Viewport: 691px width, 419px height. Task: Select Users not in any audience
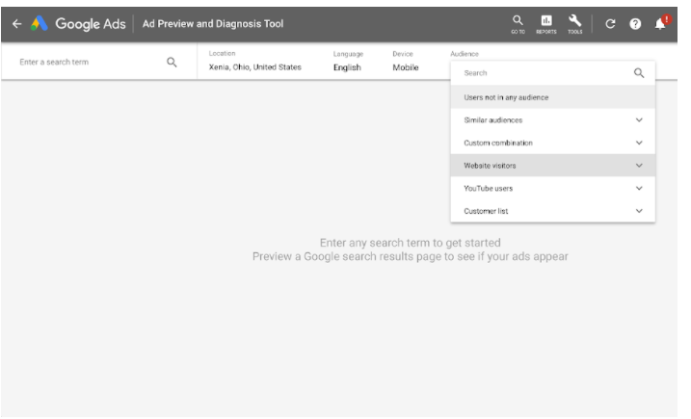coord(552,97)
